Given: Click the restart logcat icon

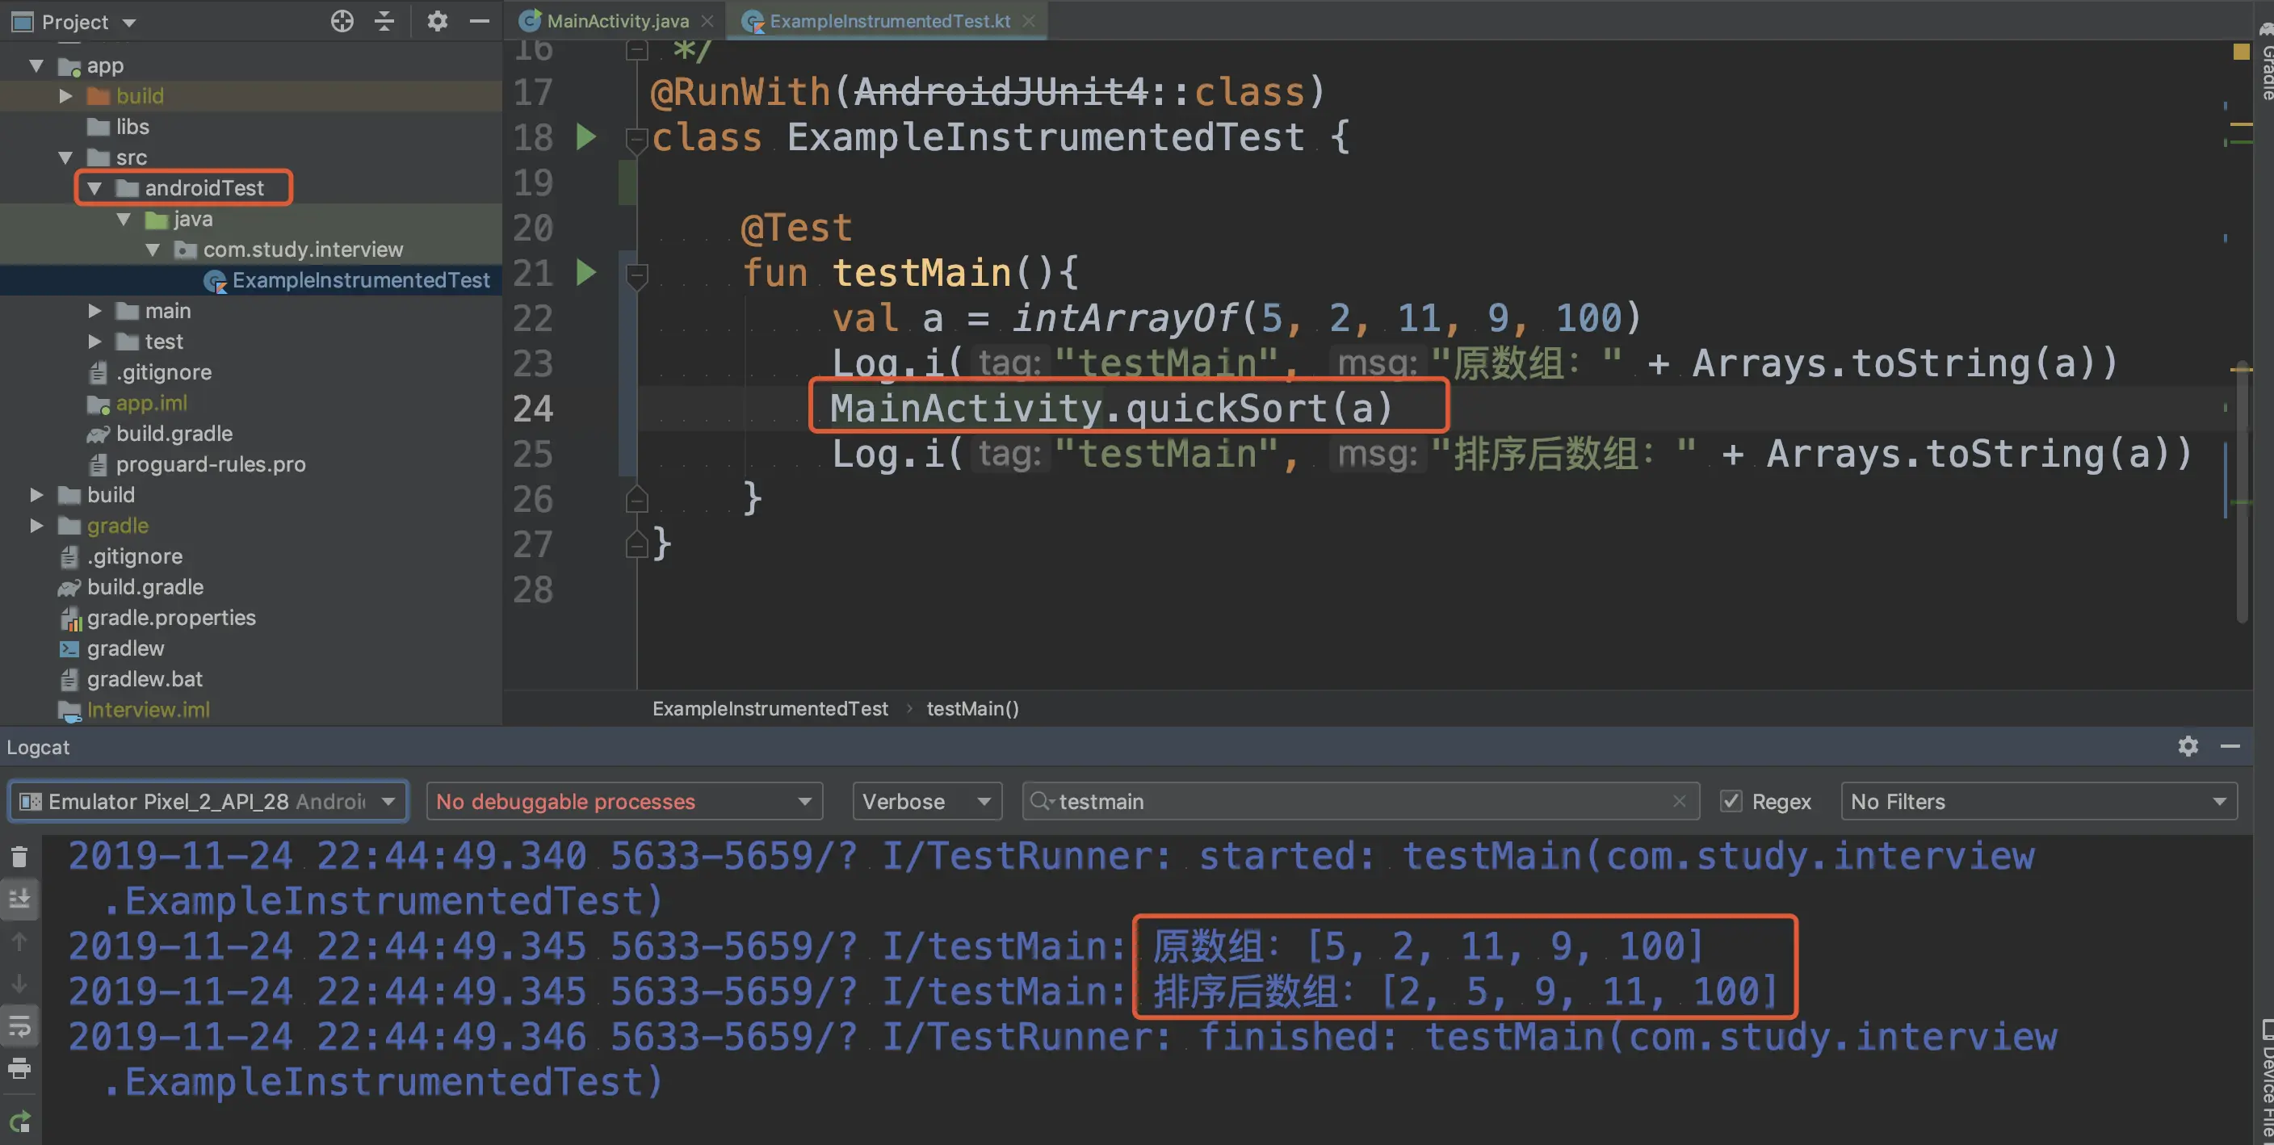Looking at the screenshot, I should [19, 1122].
